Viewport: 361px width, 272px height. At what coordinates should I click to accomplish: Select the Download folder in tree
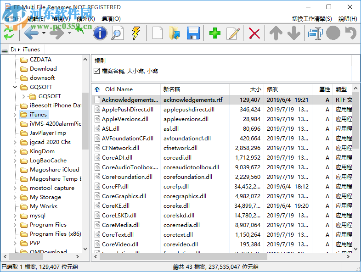(43, 68)
